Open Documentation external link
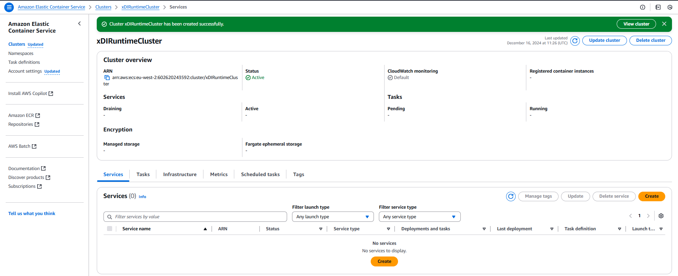 point(27,169)
